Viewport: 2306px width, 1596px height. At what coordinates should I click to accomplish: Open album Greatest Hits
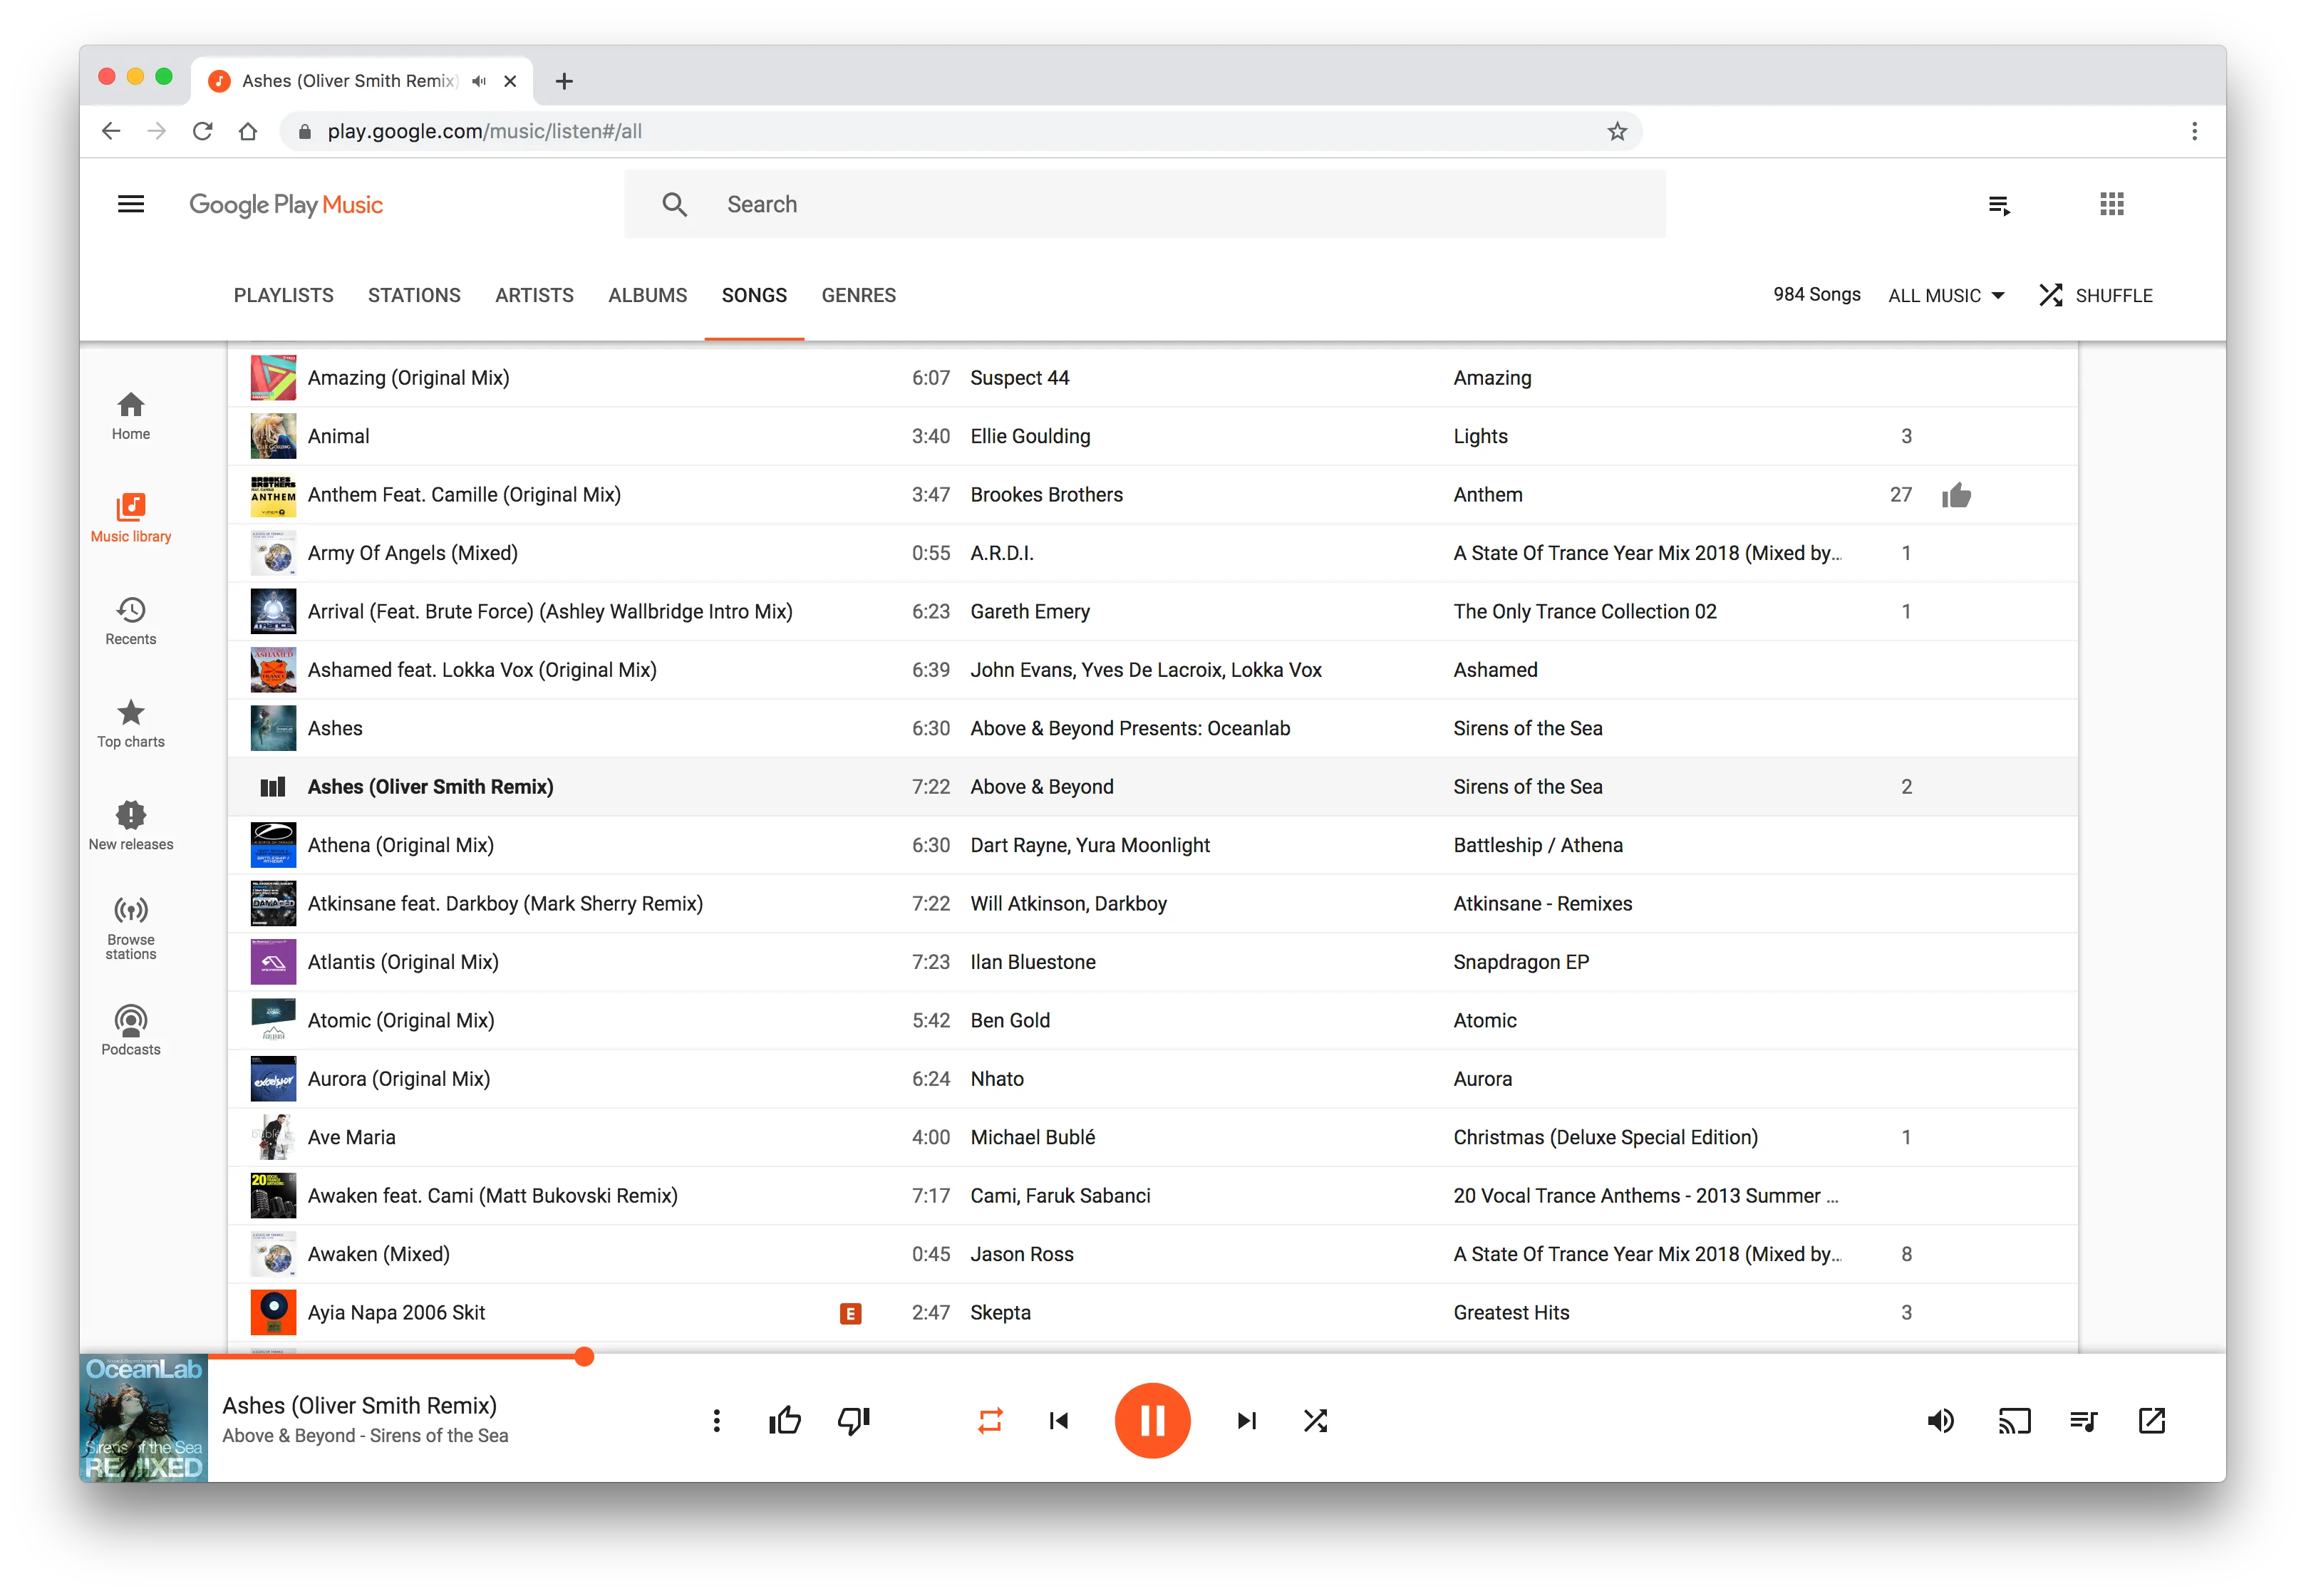(x=1511, y=1313)
